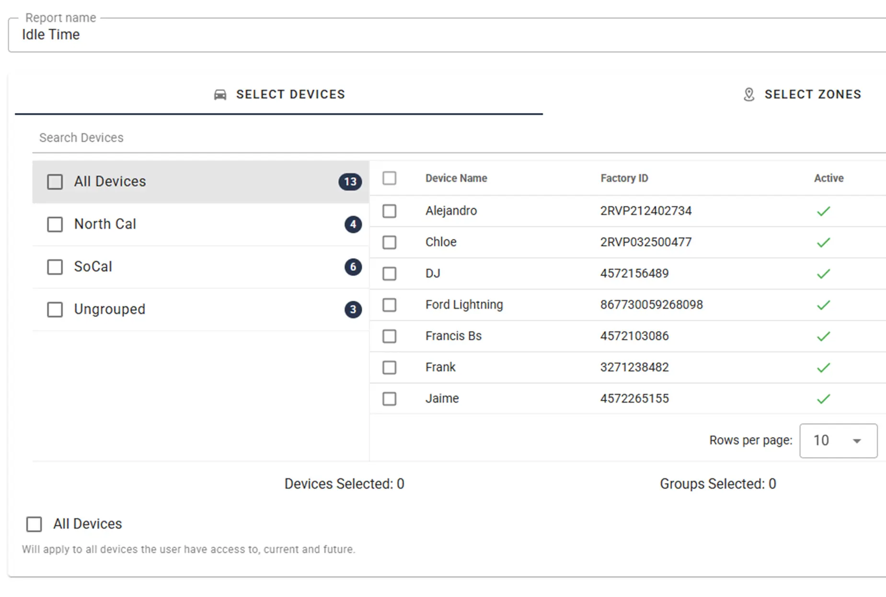Image resolution: width=886 pixels, height=597 pixels.
Task: Click the 6 count badge on SoCal
Action: pos(353,267)
